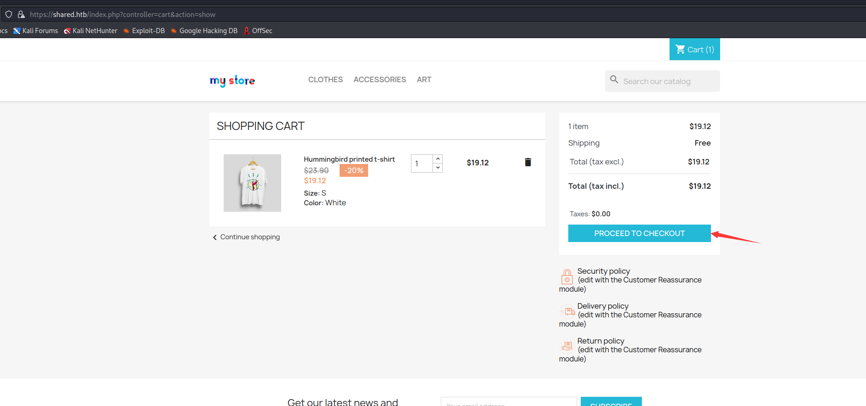
Task: Open the CLOTHES menu
Action: tap(325, 79)
